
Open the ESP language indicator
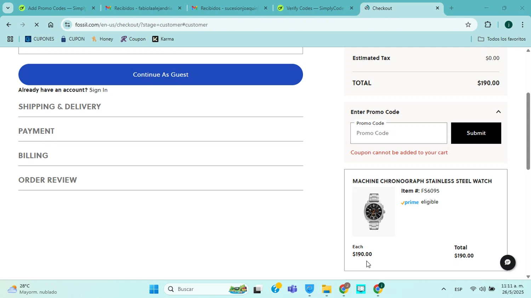pyautogui.click(x=458, y=289)
